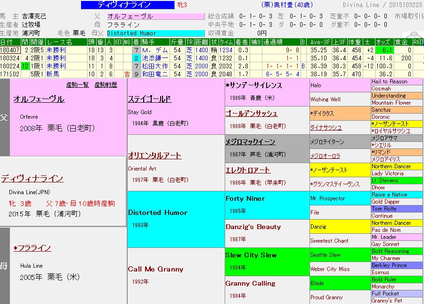Open ダイナサッシュ pedigree link
Screen dimensions: 424x304
326,128
